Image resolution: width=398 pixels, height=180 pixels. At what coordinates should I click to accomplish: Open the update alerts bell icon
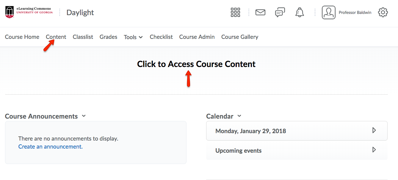[300, 12]
